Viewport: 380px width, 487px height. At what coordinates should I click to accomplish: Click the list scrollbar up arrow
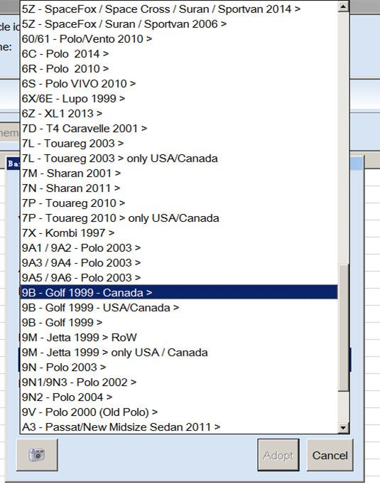pyautogui.click(x=343, y=6)
